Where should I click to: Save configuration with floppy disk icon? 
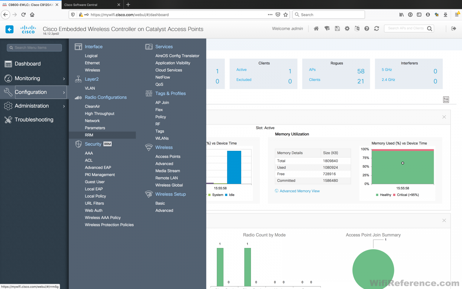tap(337, 28)
